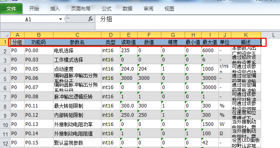
Task: Select column D header
Action: pos(111,35)
